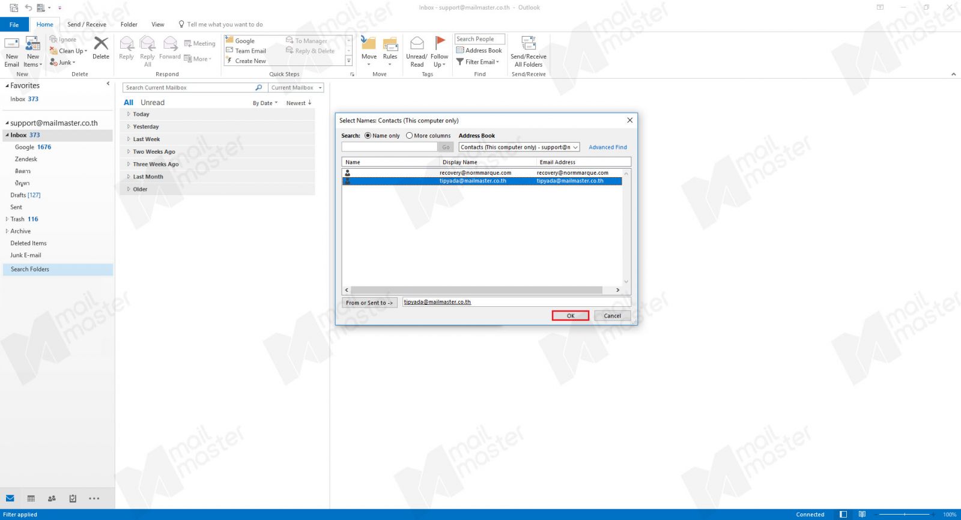The image size is (961, 520).
Task: Click the dialog horizontal scrollbar
Action: point(476,290)
